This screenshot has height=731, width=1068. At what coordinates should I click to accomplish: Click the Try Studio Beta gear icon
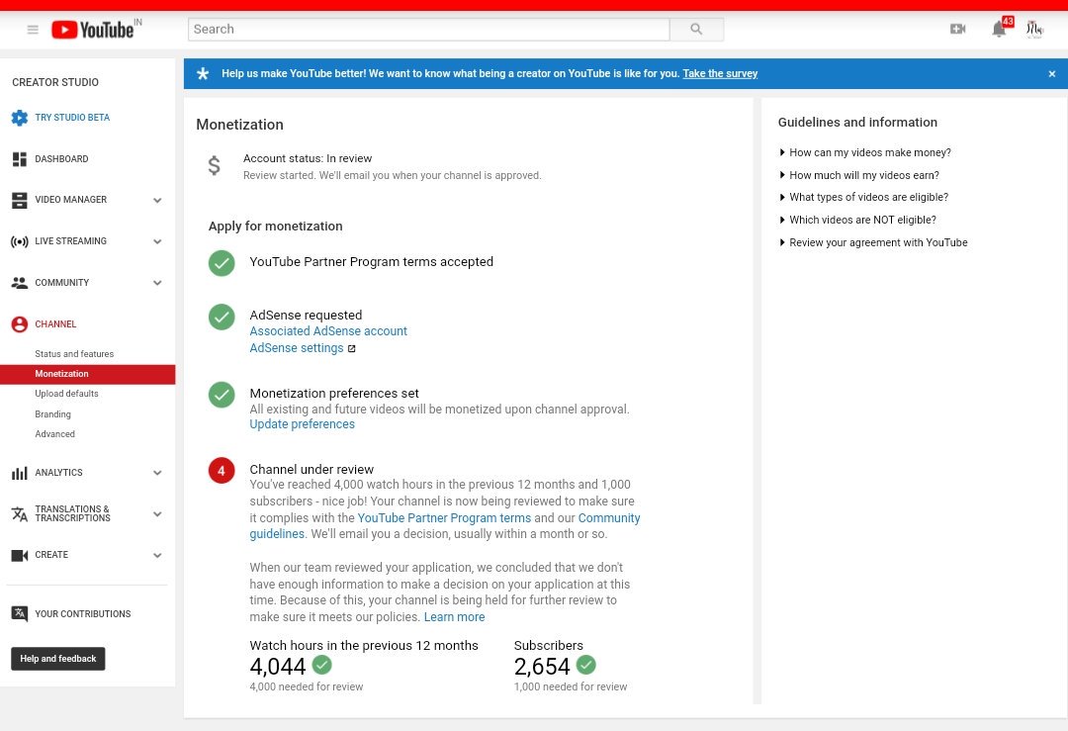20,117
